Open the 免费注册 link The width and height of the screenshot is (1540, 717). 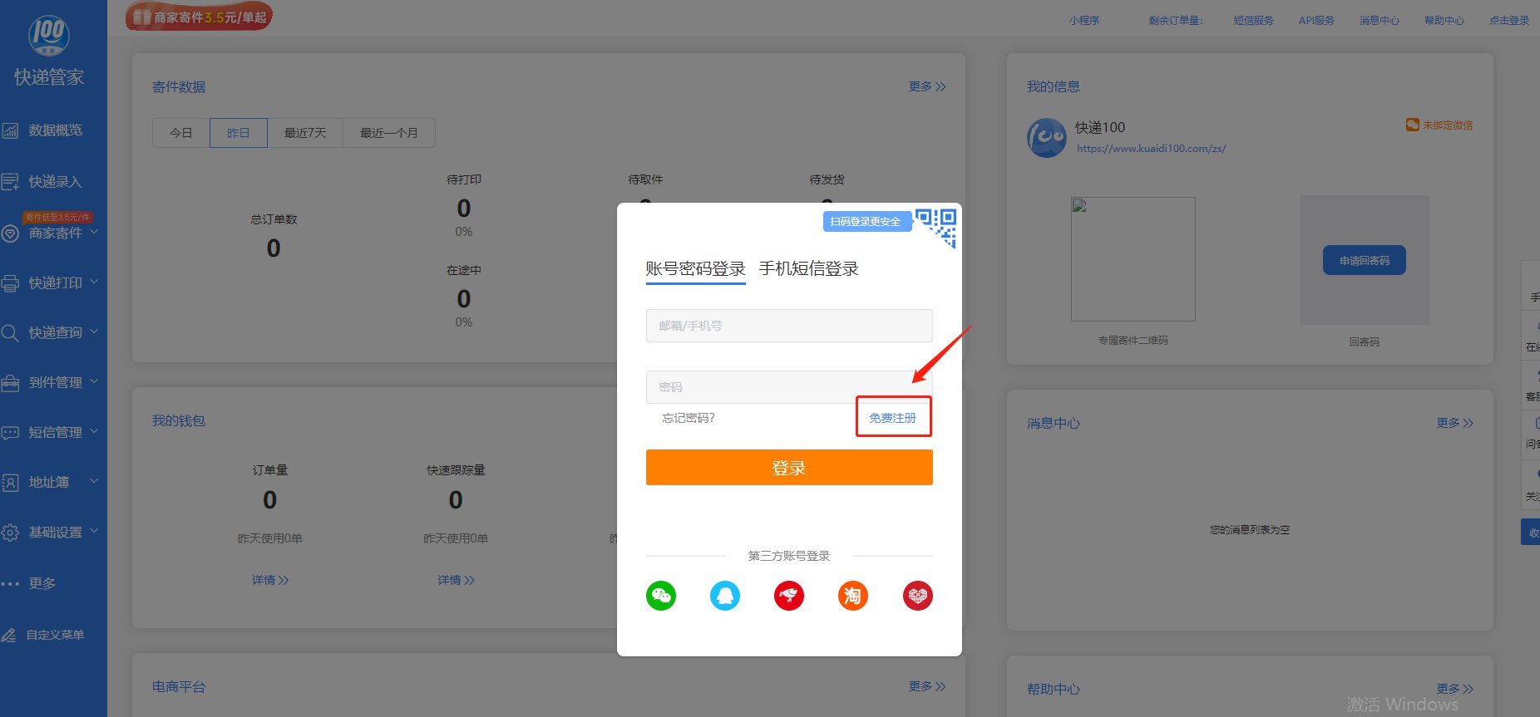click(x=893, y=418)
